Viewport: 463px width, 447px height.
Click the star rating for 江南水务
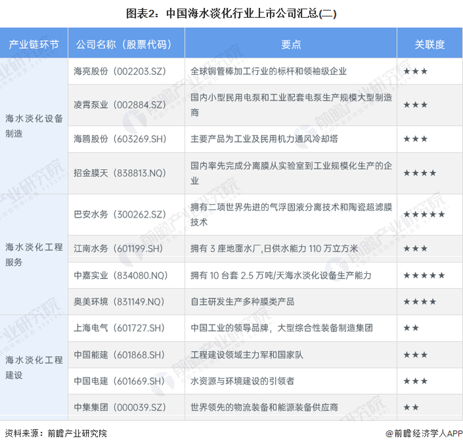pyautogui.click(x=415, y=249)
